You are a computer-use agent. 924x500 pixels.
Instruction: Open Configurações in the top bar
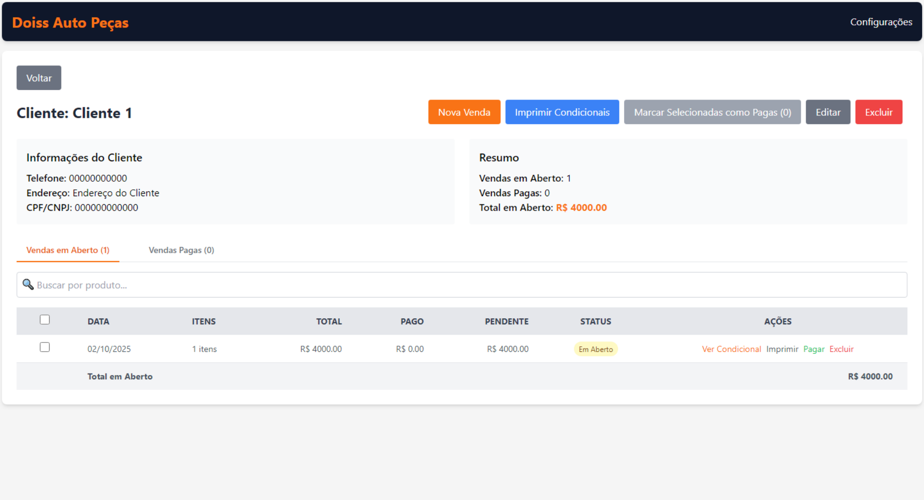pyautogui.click(x=881, y=22)
